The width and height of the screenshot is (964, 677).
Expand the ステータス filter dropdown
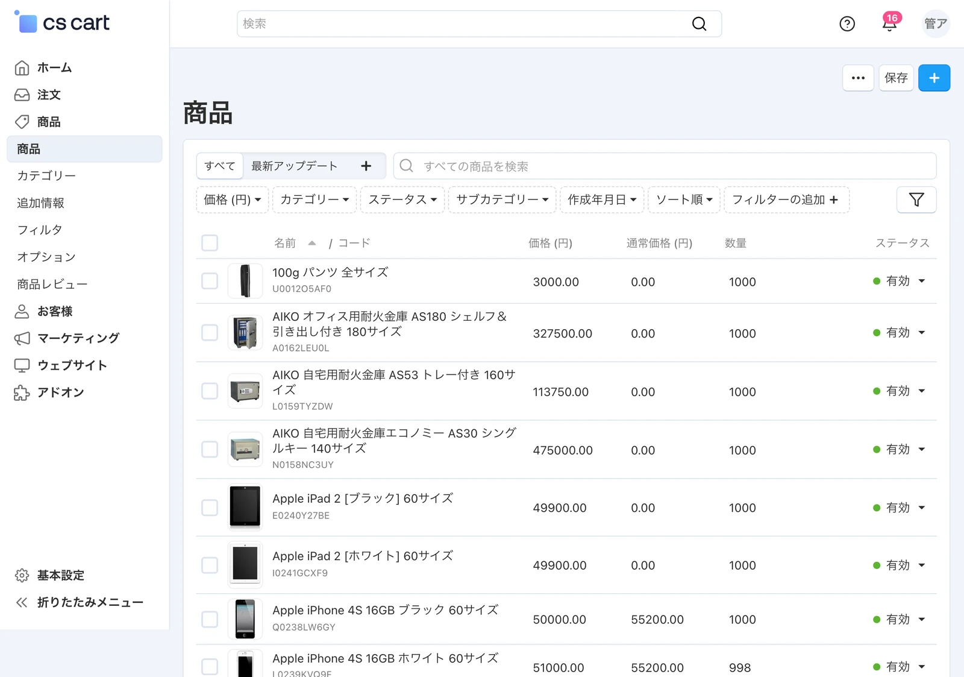(402, 200)
